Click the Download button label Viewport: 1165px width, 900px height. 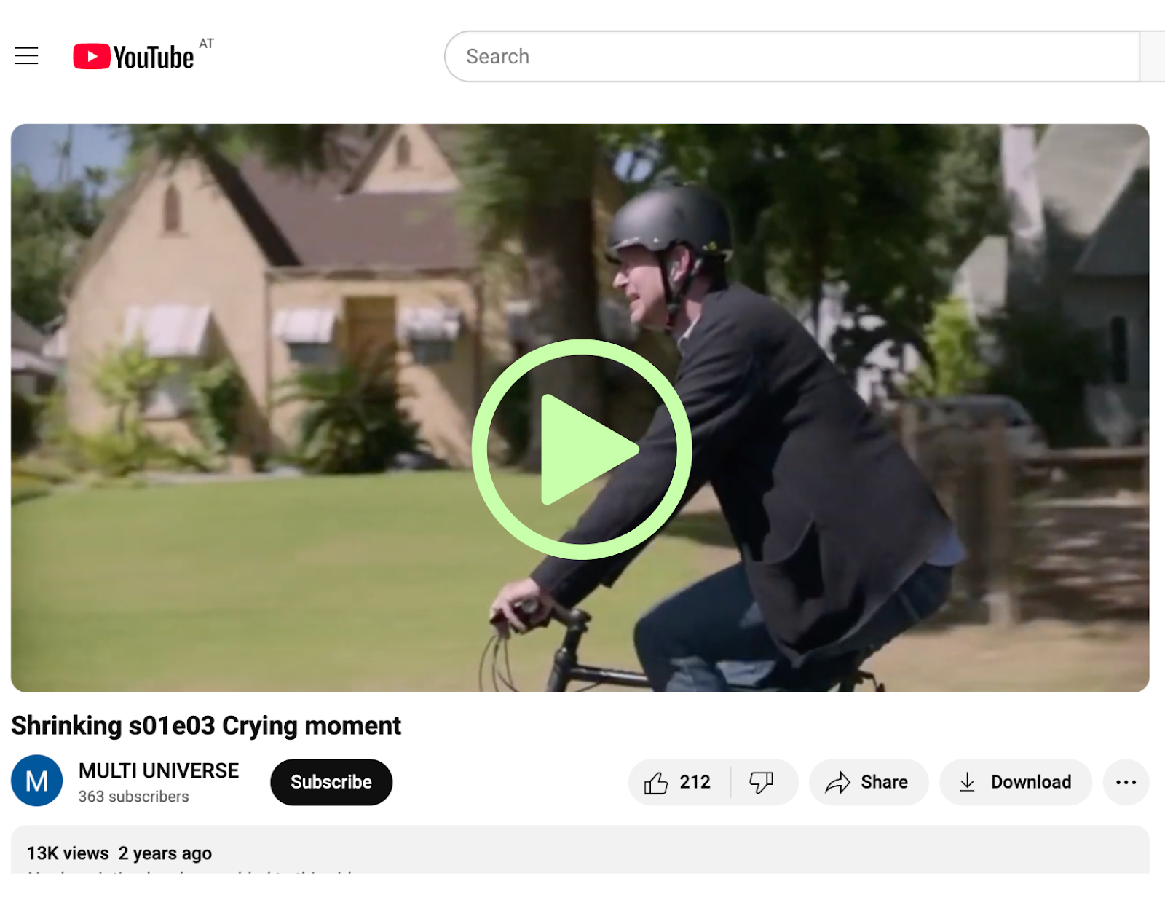point(1031,783)
